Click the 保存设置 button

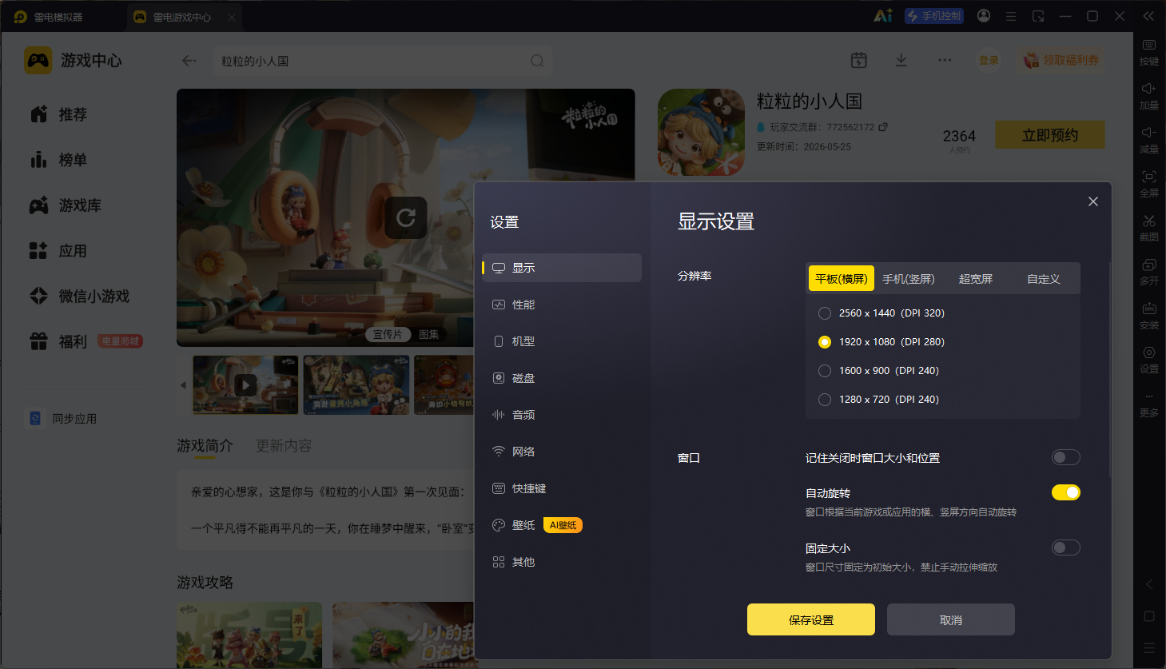click(811, 619)
